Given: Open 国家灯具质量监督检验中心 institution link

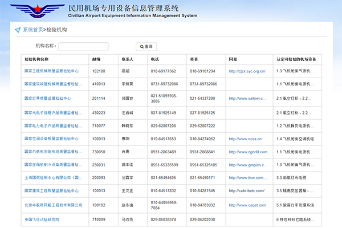Looking at the screenshot, I should 47,98.
